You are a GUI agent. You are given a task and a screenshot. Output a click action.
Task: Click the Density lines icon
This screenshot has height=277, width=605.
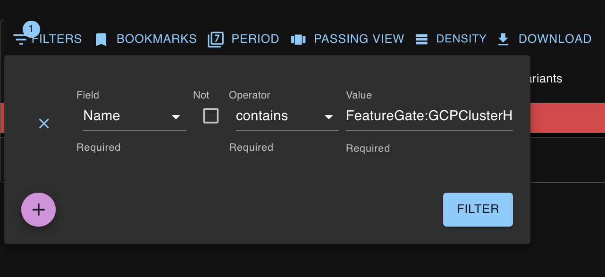(421, 40)
